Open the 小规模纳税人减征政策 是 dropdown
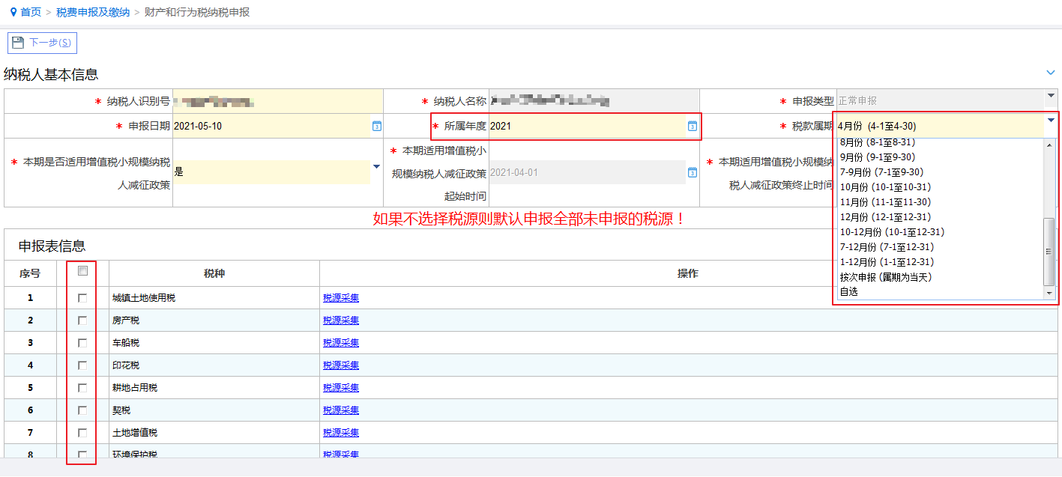 (376, 166)
